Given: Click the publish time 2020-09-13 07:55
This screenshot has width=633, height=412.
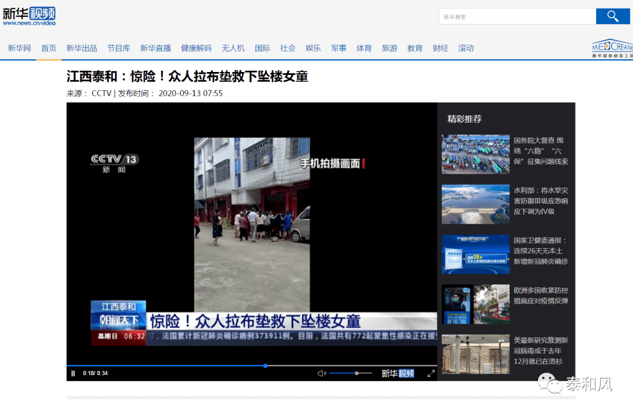Looking at the screenshot, I should click(190, 94).
